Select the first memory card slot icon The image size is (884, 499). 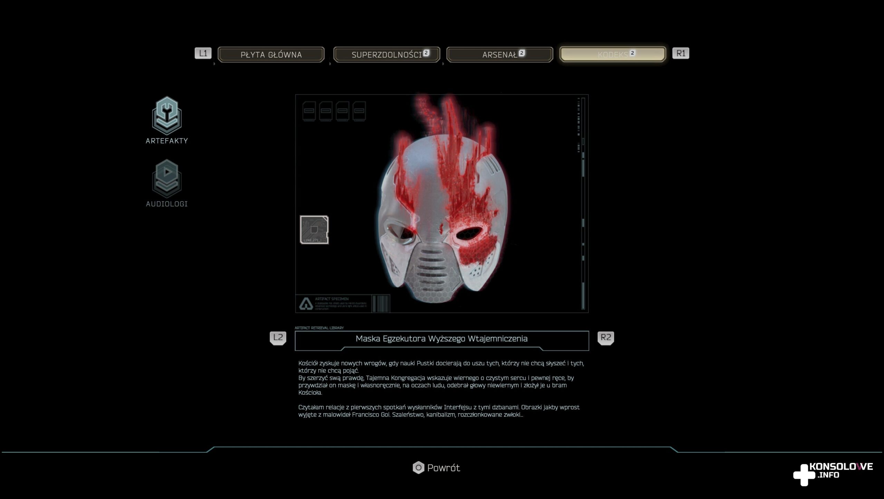pos(309,111)
